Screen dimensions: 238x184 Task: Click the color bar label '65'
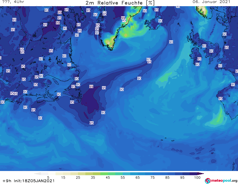coord(138,177)
